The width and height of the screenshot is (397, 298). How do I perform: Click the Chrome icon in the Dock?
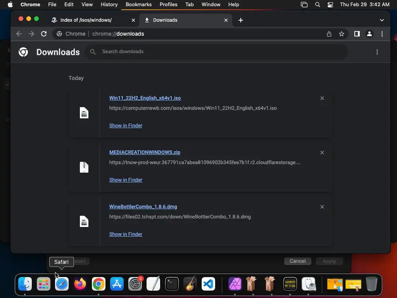(x=98, y=284)
